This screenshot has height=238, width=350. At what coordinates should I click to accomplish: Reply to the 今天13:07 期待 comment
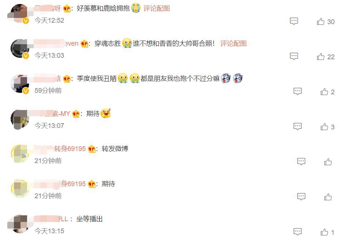(297, 126)
